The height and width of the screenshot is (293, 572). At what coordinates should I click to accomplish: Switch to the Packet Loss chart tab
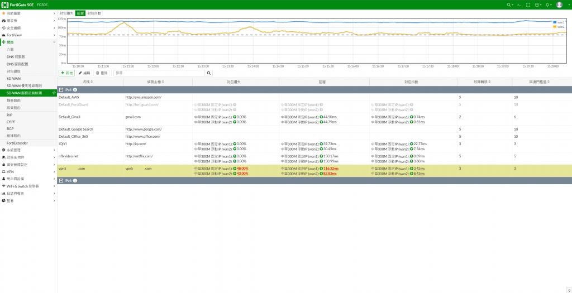(x=67, y=13)
